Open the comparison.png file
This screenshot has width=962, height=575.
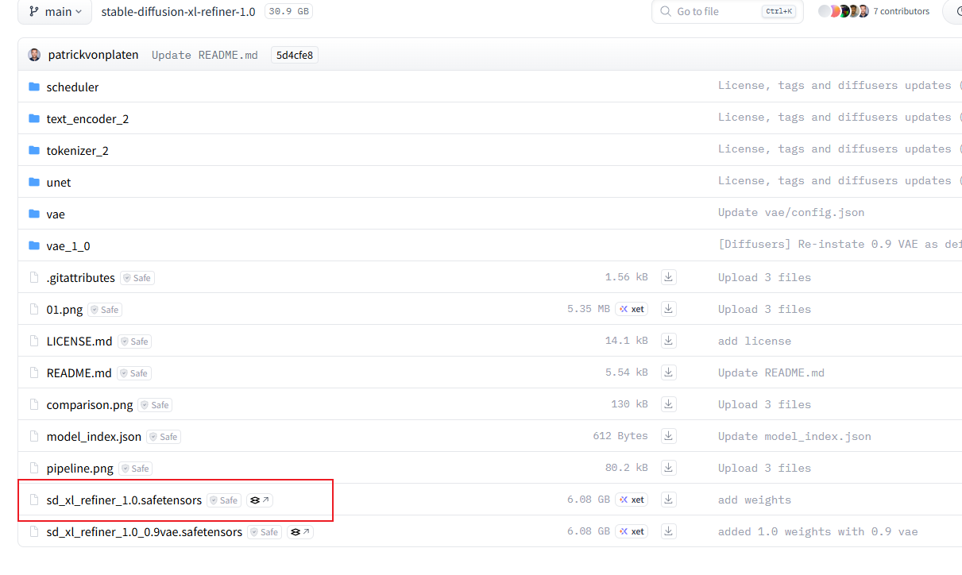(90, 404)
